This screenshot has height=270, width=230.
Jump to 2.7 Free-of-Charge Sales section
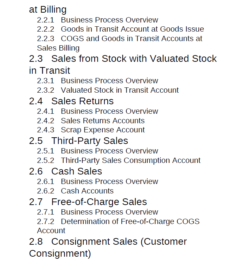pos(88,202)
